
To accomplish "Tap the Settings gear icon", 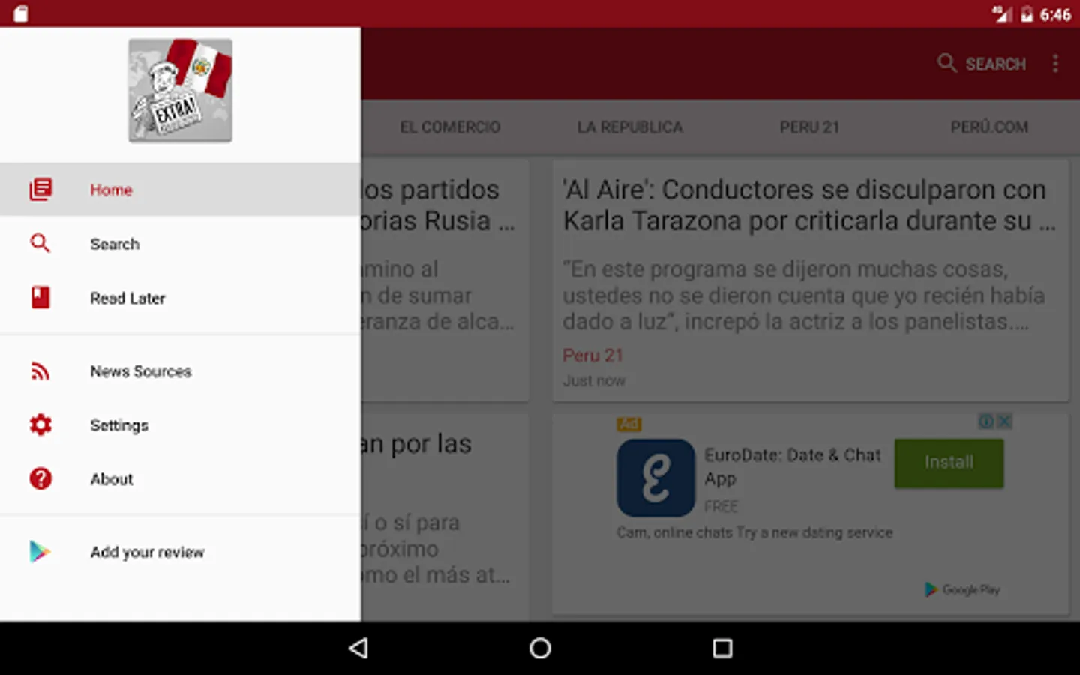I will tap(40, 425).
